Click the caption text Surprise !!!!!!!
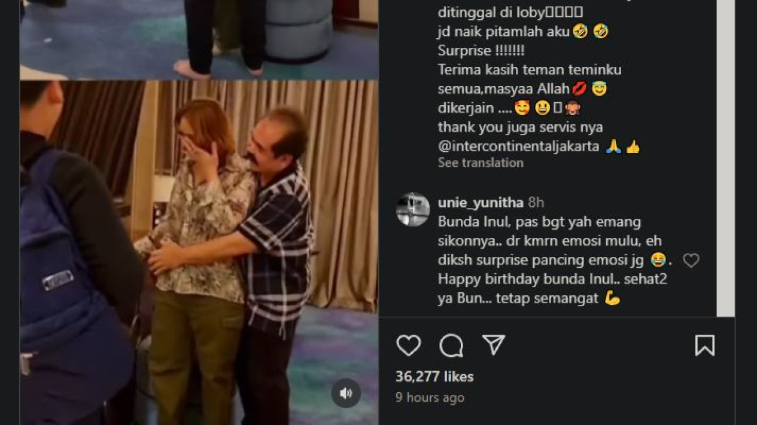The image size is (757, 425). pos(481,50)
